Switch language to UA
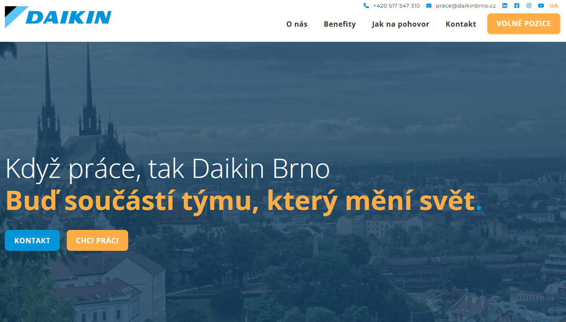Image resolution: width=566 pixels, height=322 pixels. click(x=554, y=6)
